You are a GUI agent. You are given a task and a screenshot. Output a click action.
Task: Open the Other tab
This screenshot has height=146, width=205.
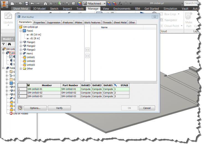tap(132, 22)
